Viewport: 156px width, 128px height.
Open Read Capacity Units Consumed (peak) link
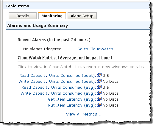[x=57, y=76]
